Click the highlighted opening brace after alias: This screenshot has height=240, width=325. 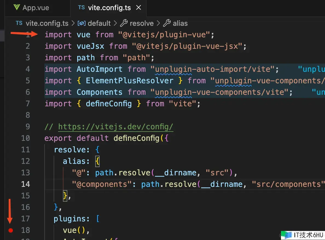click(97, 161)
